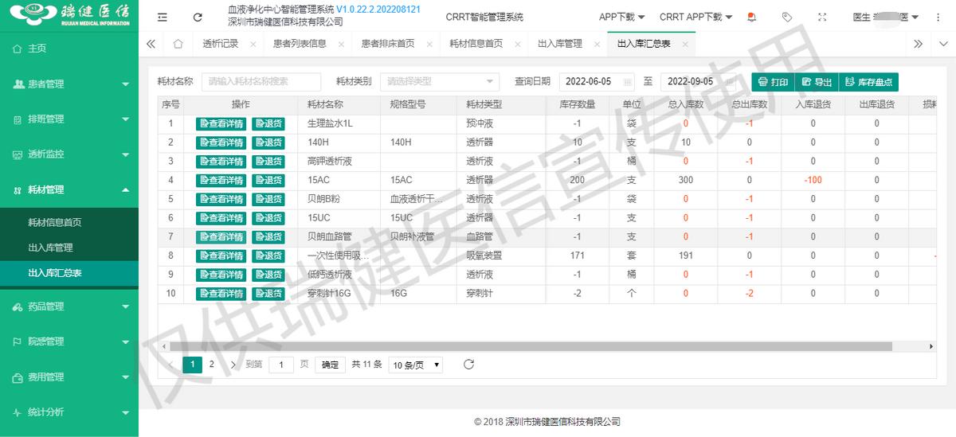Close the 透析记录 tab

point(253,45)
